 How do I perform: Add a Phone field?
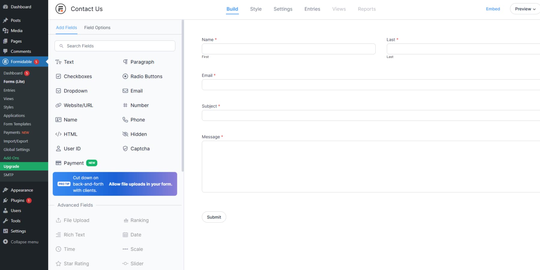point(137,119)
